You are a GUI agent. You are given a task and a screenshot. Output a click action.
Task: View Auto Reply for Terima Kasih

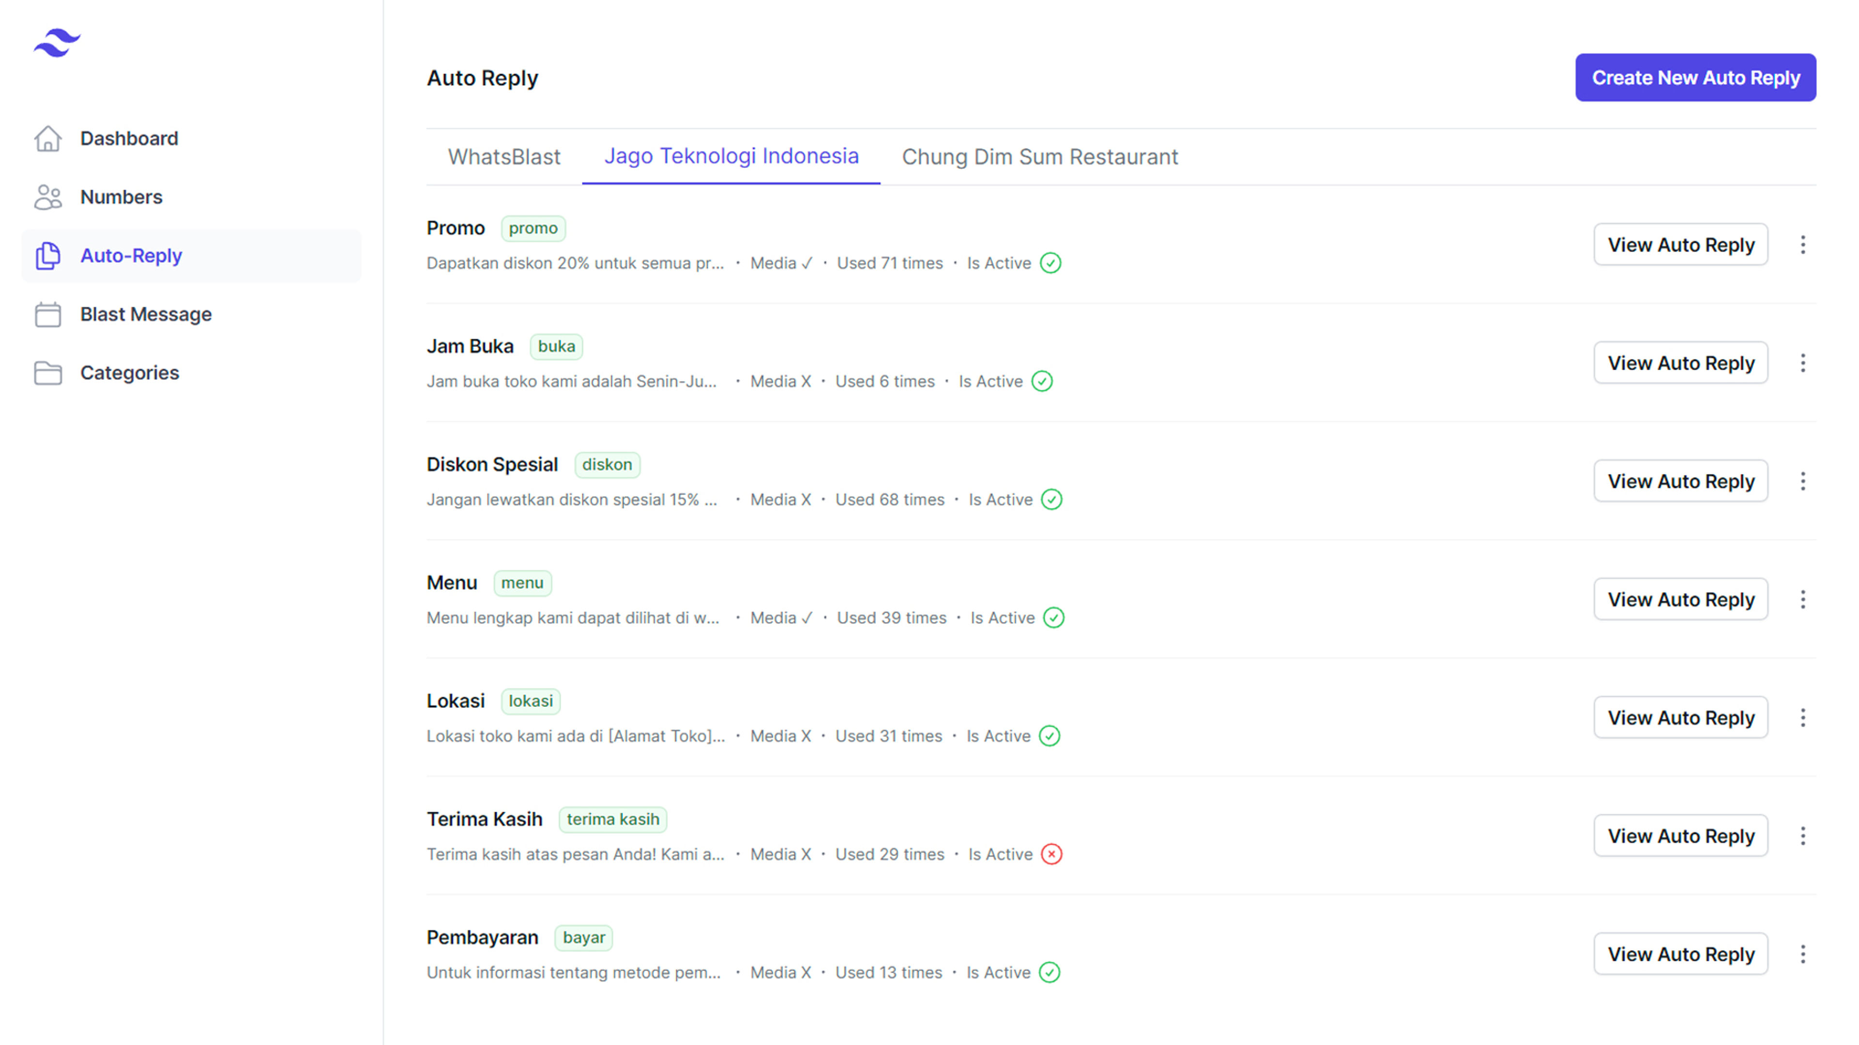[x=1681, y=836]
